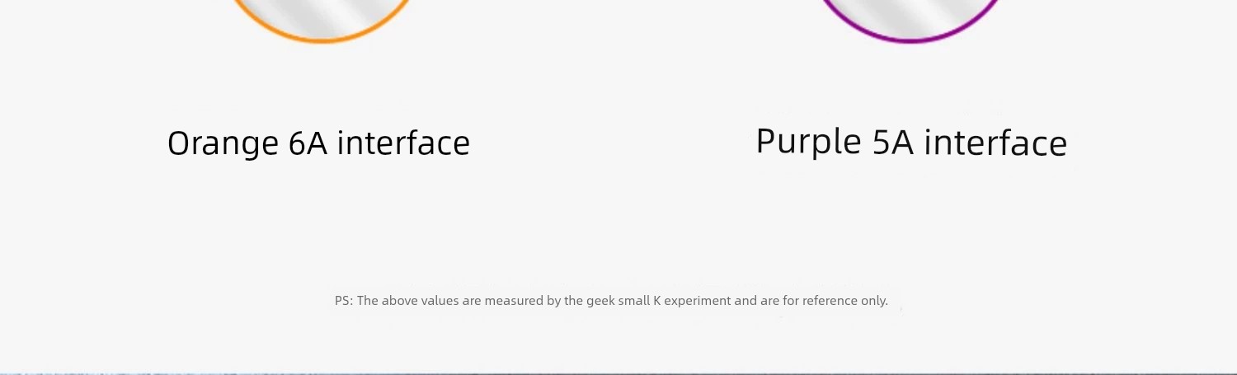Select the Orange 6A interface label
This screenshot has width=1237, height=375.
(x=318, y=143)
